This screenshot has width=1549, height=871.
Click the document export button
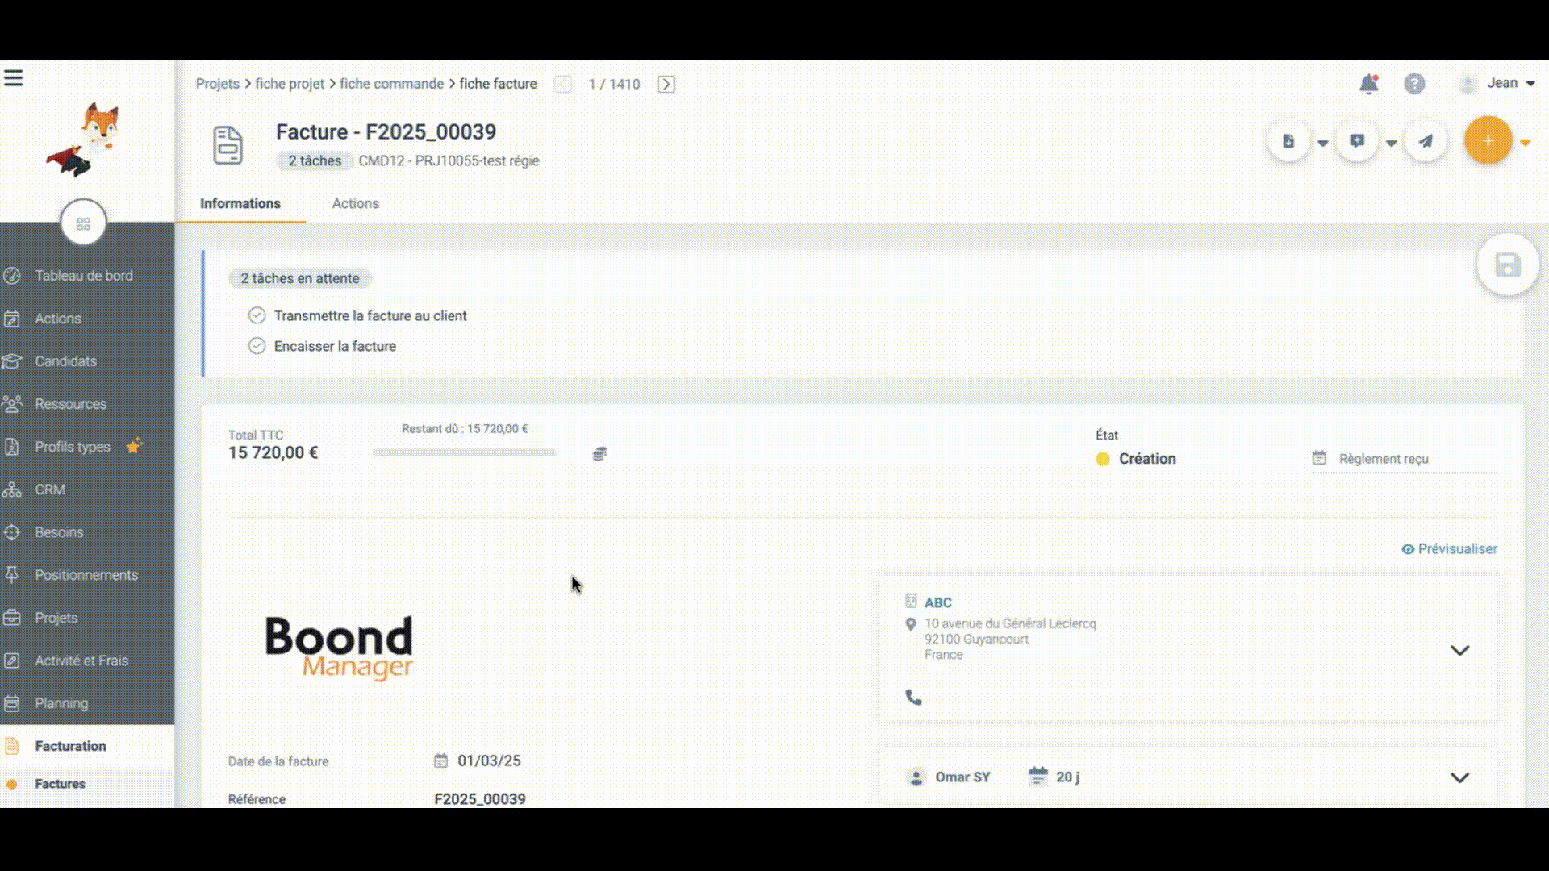click(1288, 141)
